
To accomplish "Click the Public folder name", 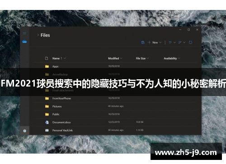I will (56, 114).
